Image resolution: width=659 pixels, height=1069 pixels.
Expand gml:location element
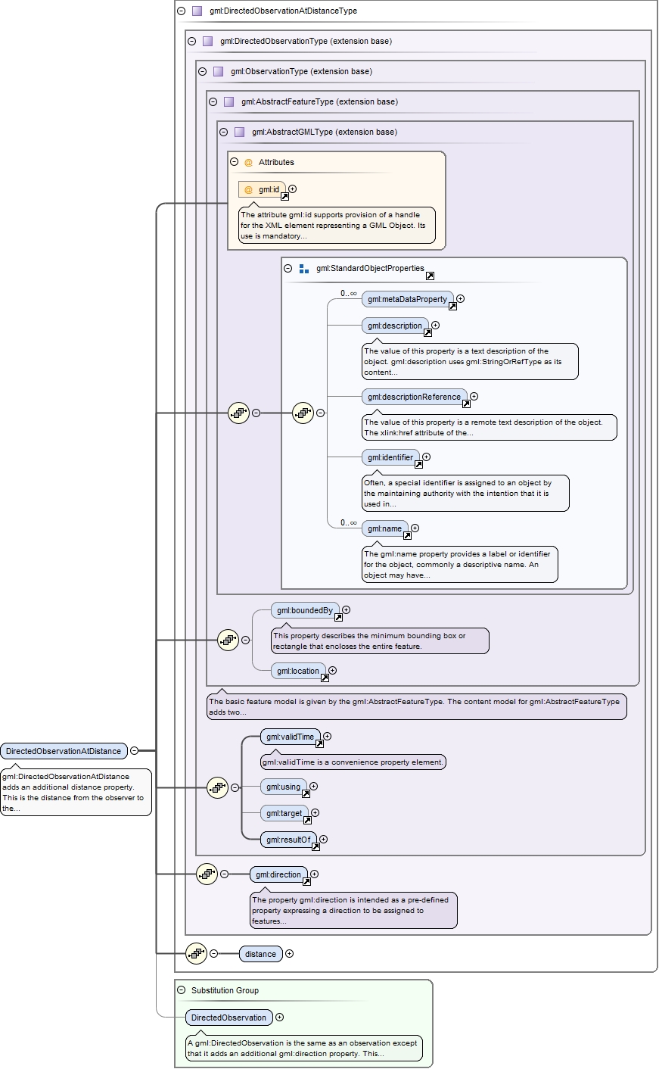(332, 671)
